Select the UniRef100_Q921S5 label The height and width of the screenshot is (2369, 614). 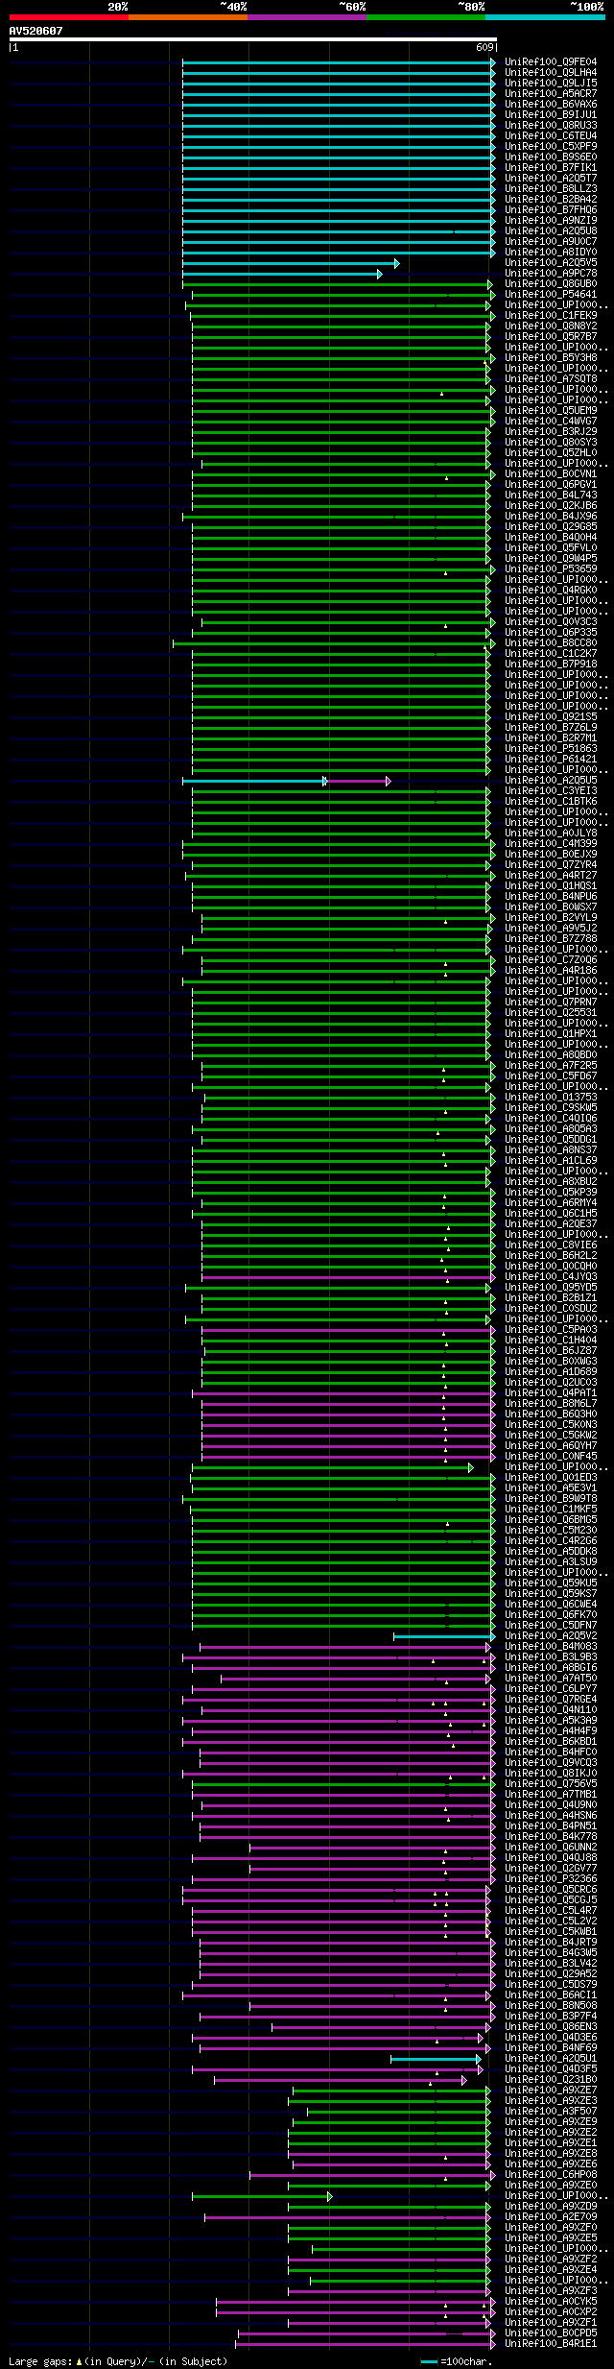pyautogui.click(x=551, y=717)
